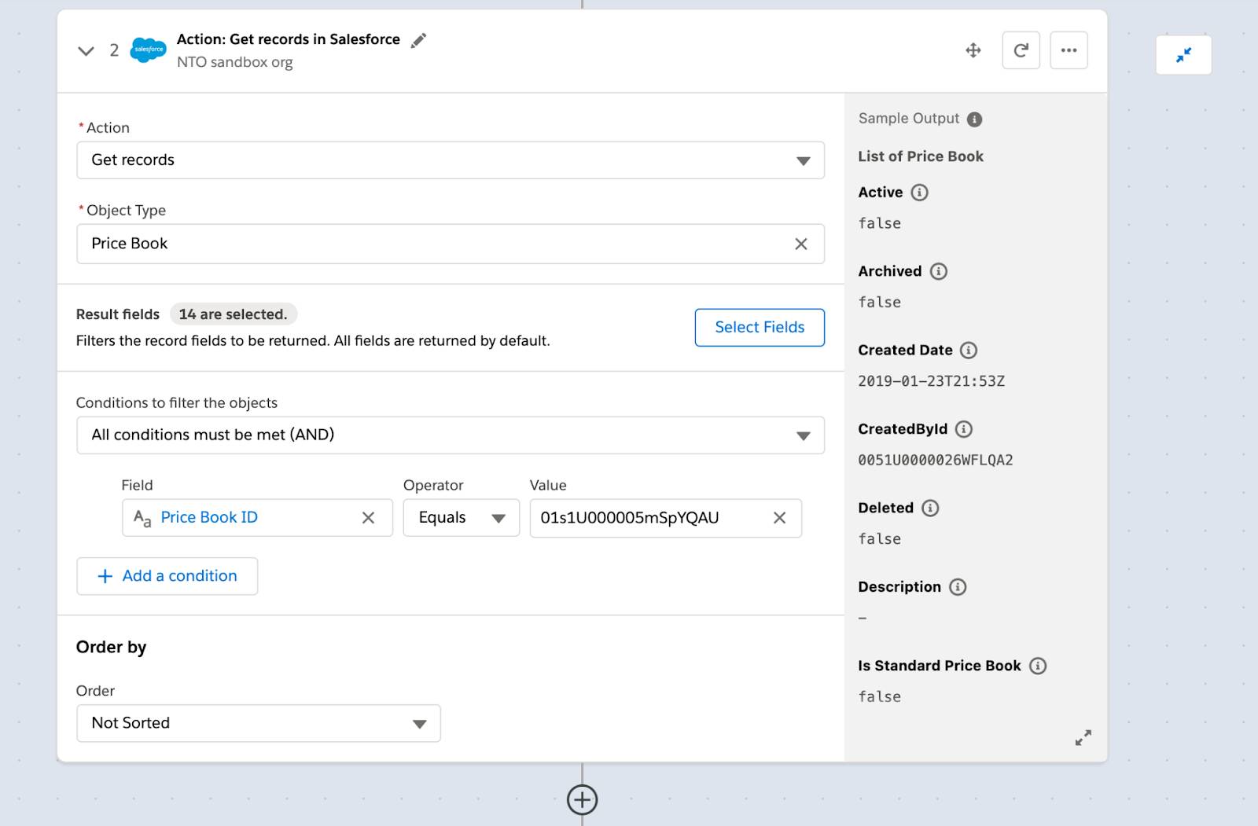The width and height of the screenshot is (1258, 826).
Task: Click the 'Action: Get records in Salesforce' title
Action: pyautogui.click(x=289, y=39)
